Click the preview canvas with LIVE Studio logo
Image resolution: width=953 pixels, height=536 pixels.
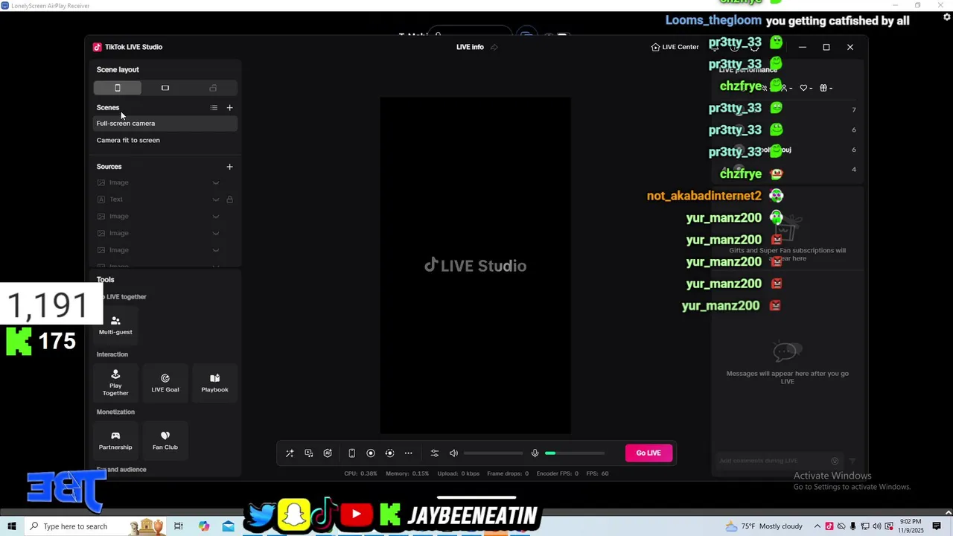point(476,266)
